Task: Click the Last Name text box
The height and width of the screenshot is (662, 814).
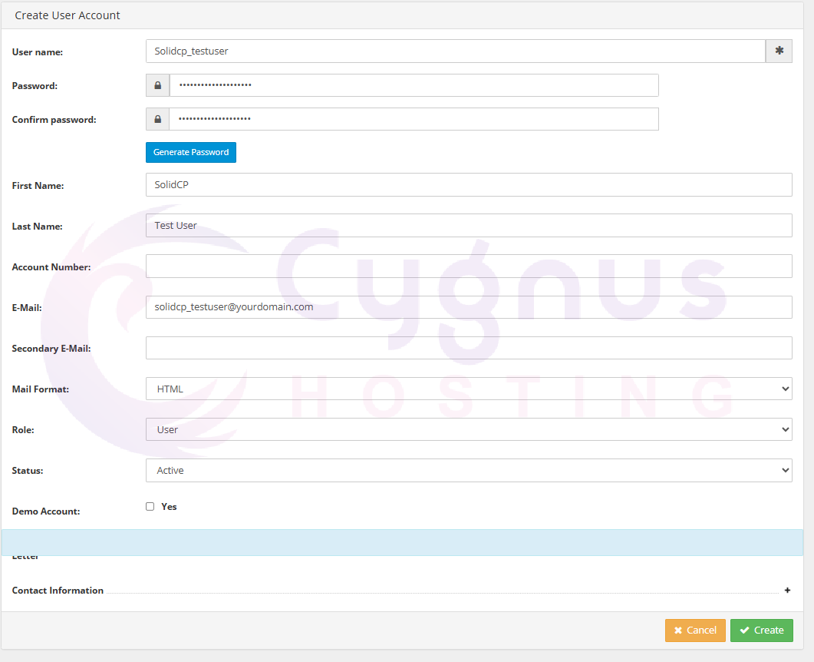Action: [x=468, y=225]
